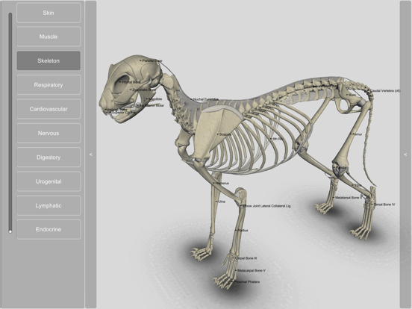Select the Caudal Vertebra label

[x=385, y=90]
